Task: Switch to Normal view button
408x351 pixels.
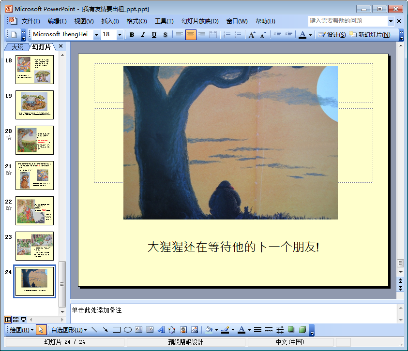Action: 8,320
